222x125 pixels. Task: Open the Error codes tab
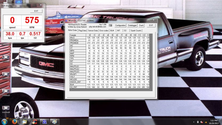tap(104, 31)
